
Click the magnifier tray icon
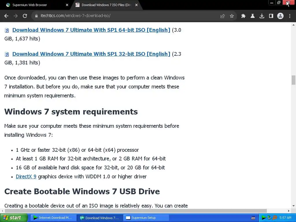click(x=275, y=218)
